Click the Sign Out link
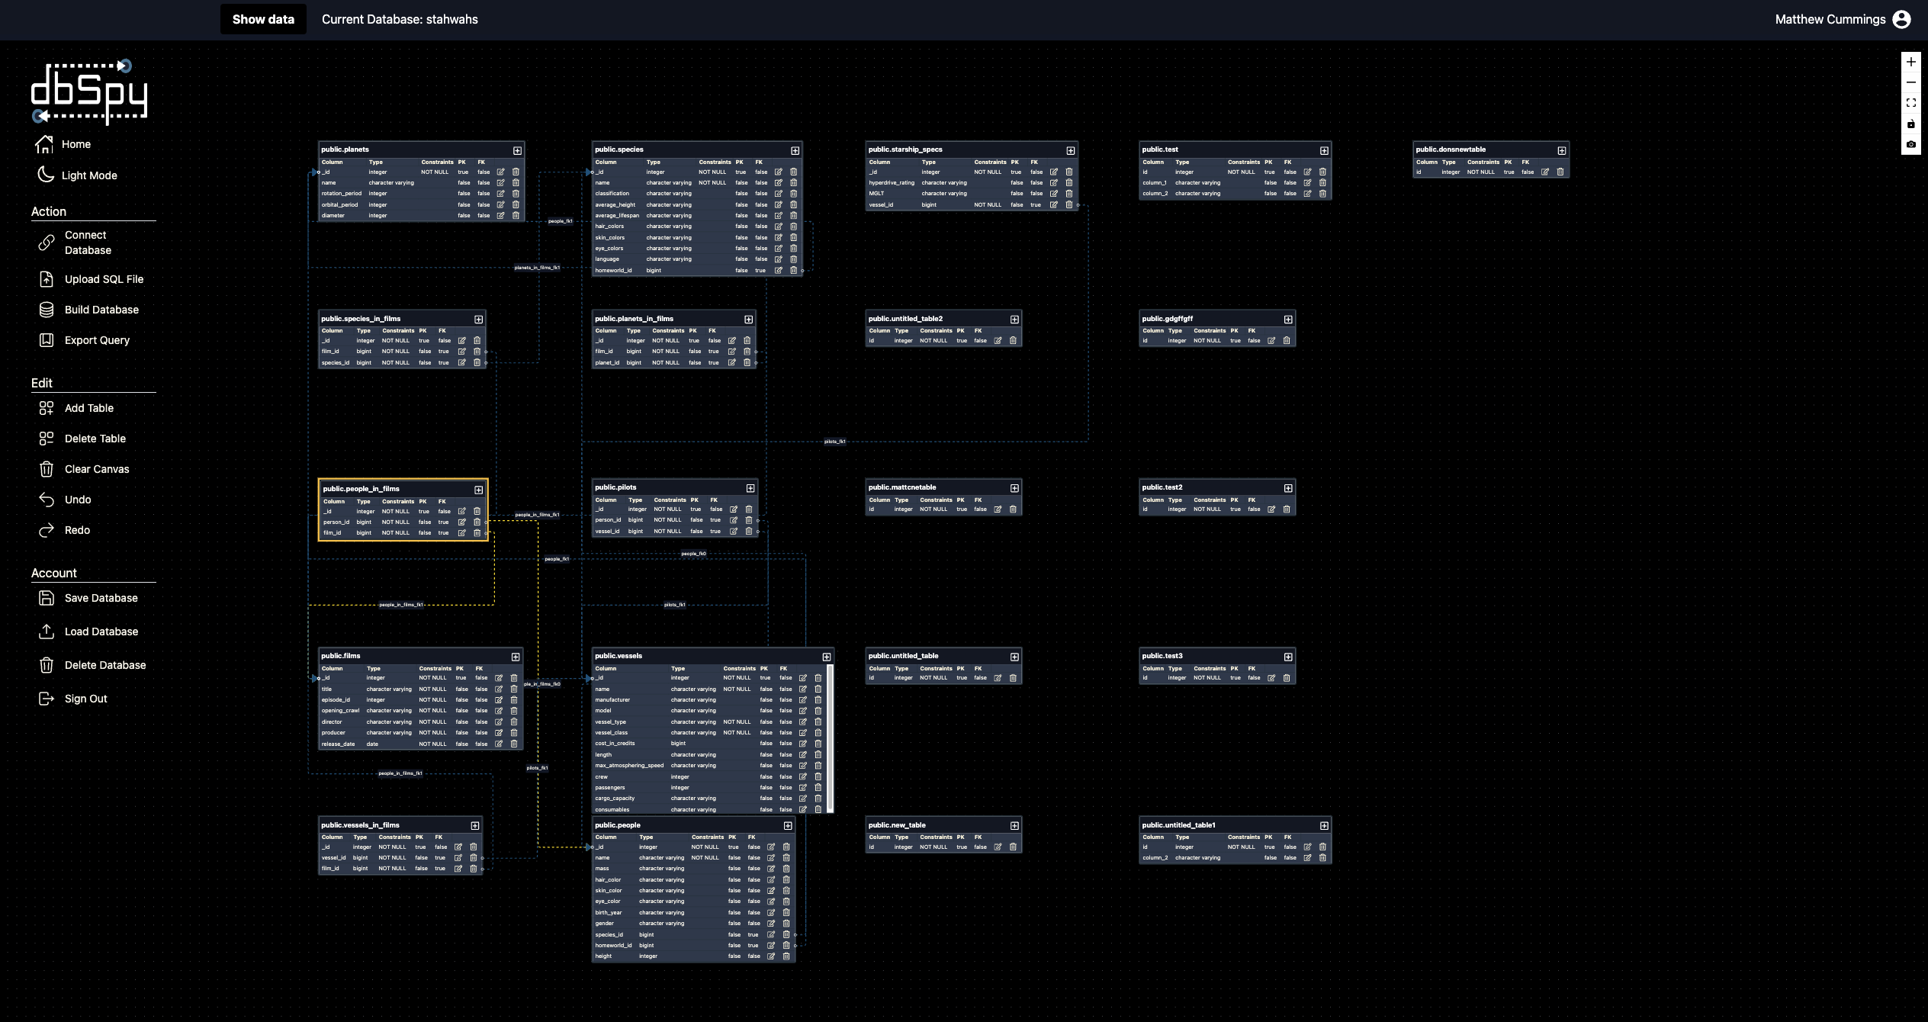The width and height of the screenshot is (1928, 1022). click(x=85, y=699)
